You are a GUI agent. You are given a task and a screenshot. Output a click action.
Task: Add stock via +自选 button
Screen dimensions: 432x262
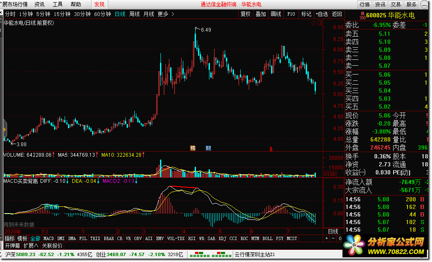[x=322, y=14]
